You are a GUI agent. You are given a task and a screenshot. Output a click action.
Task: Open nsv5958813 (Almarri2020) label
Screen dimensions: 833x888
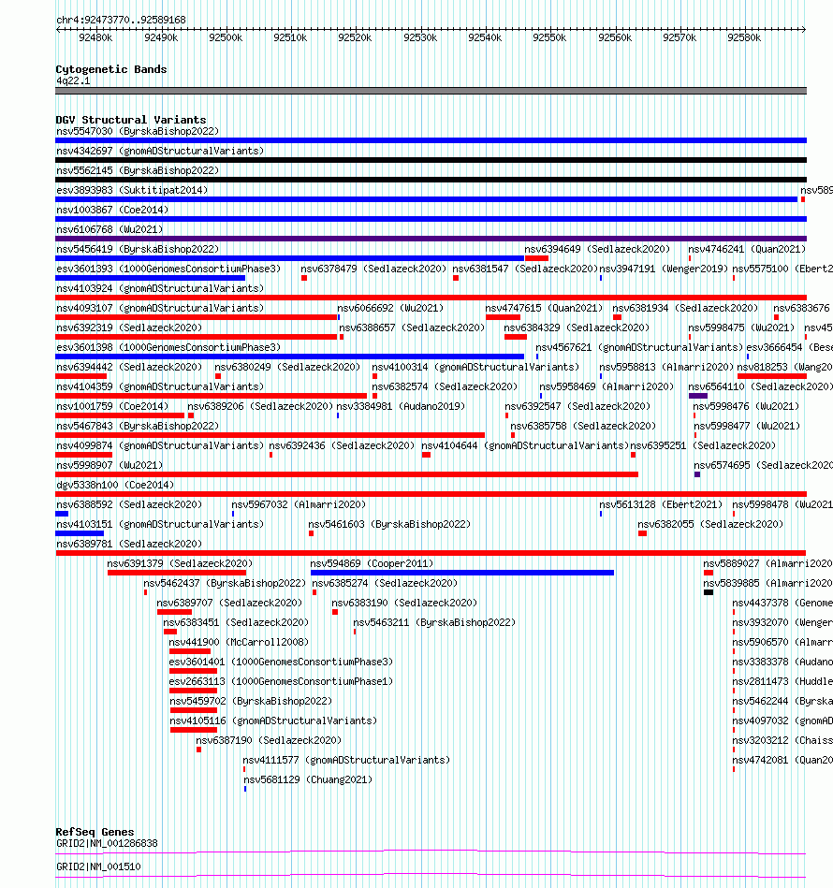click(666, 367)
